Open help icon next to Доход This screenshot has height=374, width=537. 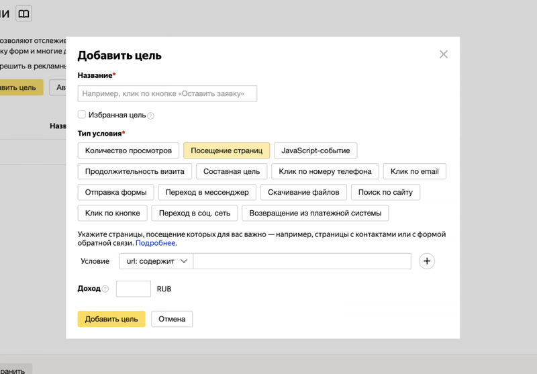coord(105,289)
